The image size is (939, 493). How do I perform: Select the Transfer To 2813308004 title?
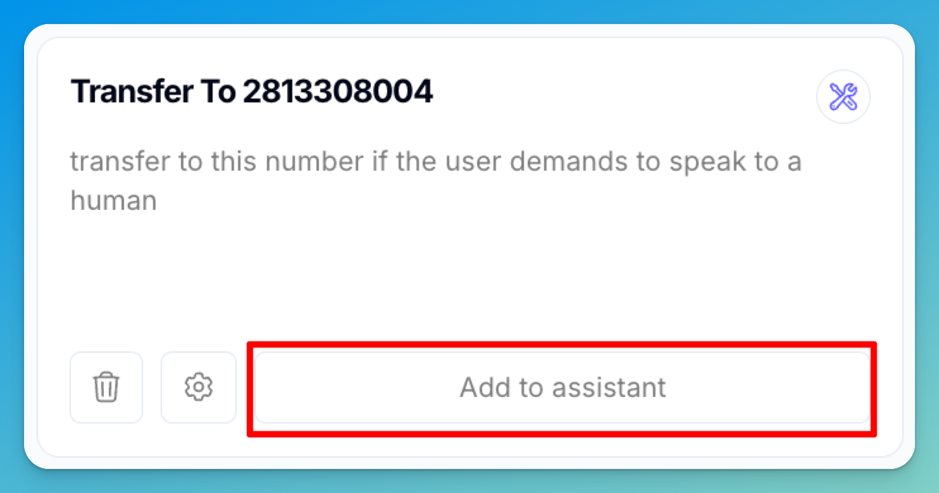click(x=252, y=91)
